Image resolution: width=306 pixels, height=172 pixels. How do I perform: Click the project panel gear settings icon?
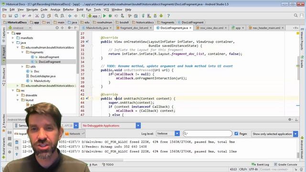(x=69, y=28)
